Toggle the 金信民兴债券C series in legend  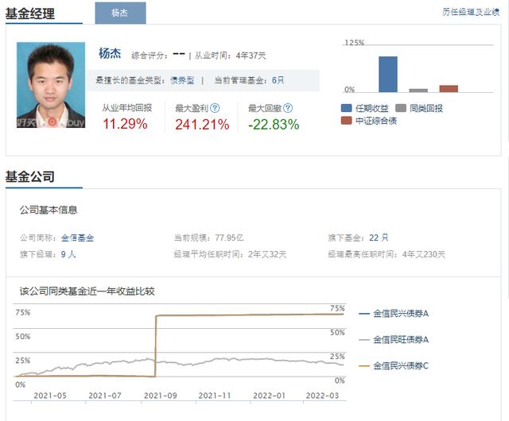pyautogui.click(x=393, y=365)
